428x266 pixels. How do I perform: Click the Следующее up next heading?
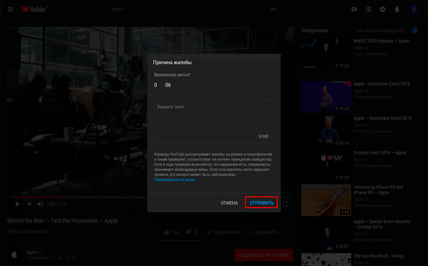coord(314,30)
